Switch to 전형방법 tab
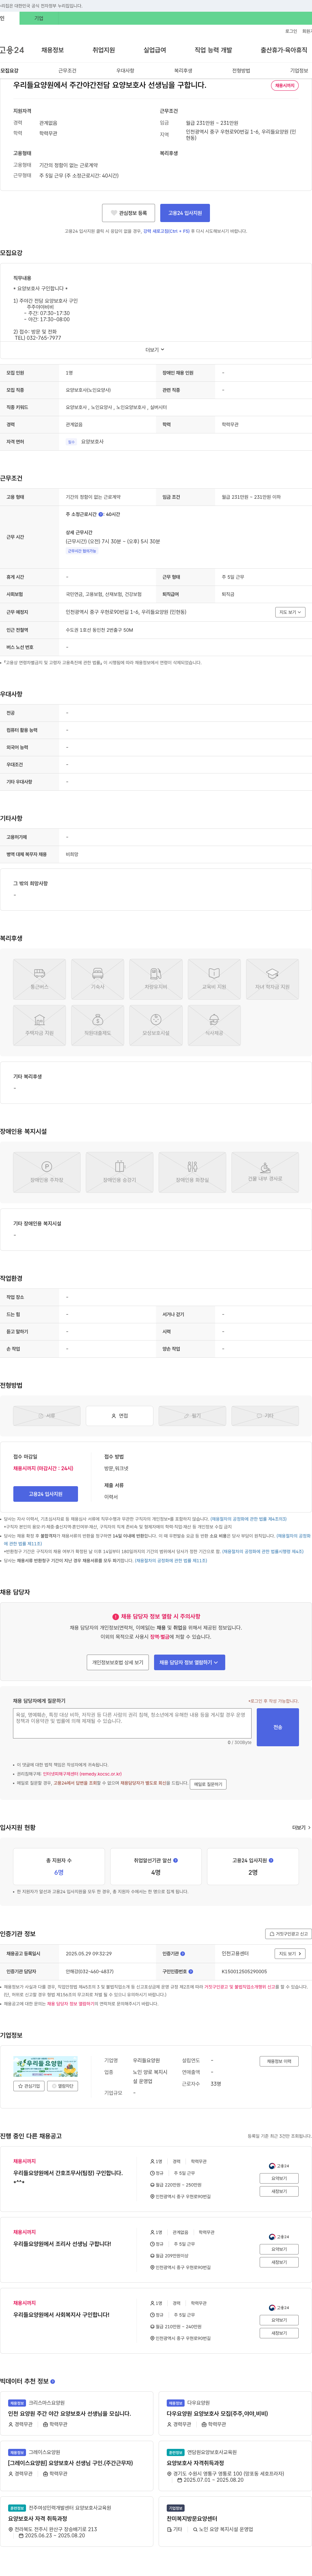Screen dimensions: 312x2576 click(241, 71)
